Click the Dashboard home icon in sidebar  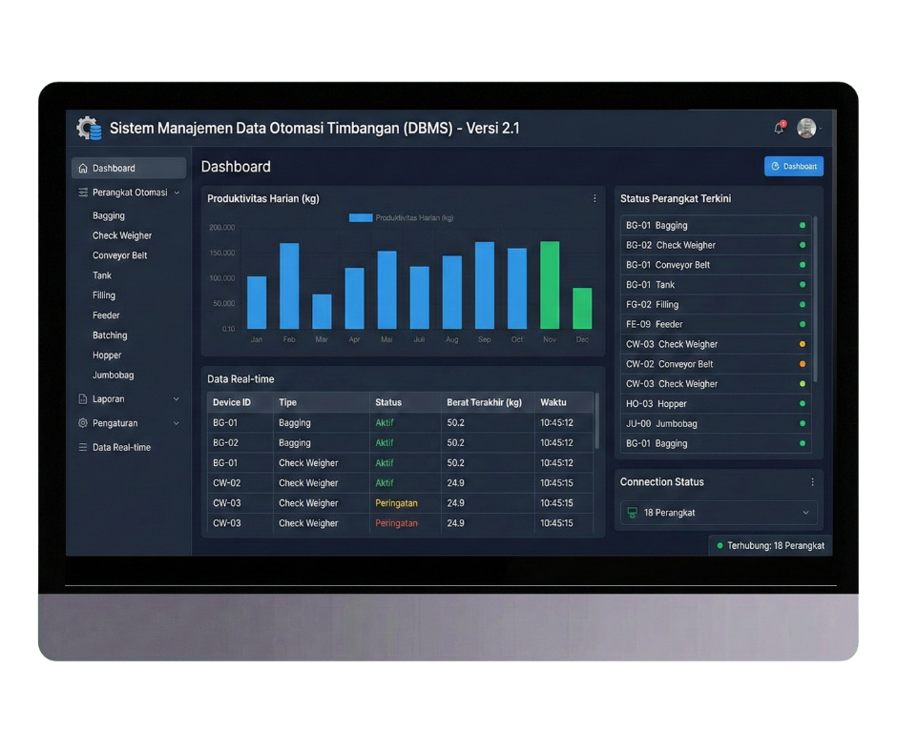(x=83, y=169)
